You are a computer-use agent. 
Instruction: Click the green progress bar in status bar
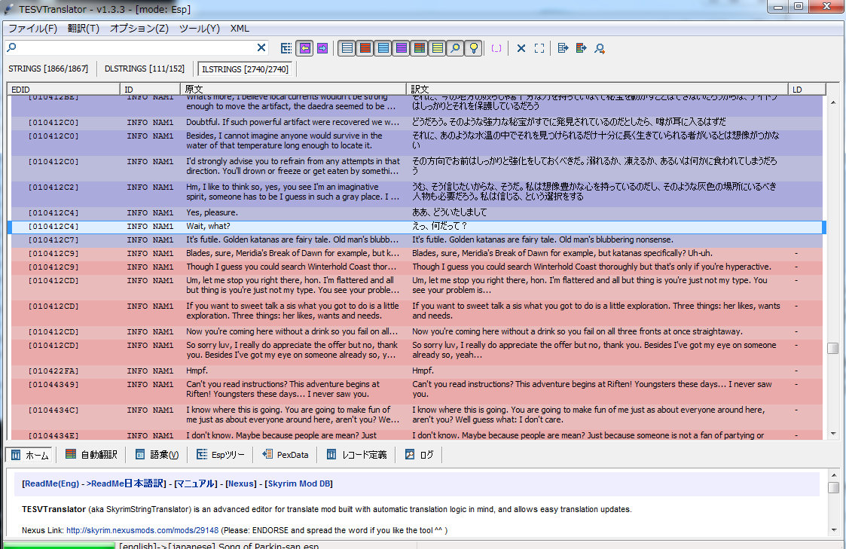click(60, 545)
